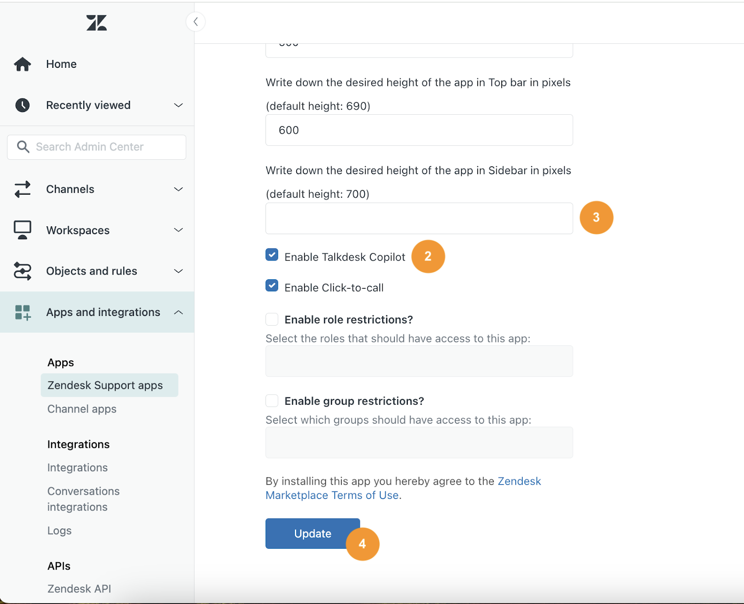744x604 pixels.
Task: Click 'Enable Talkdesk Copilot' label text
Action: pos(345,257)
